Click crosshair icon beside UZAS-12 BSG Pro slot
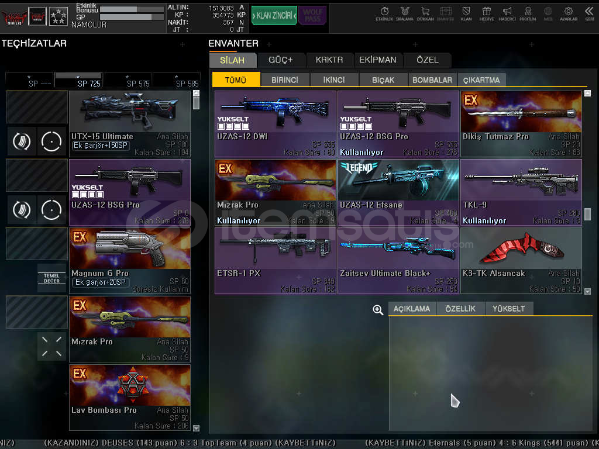599x449 pixels. pyautogui.click(x=51, y=210)
